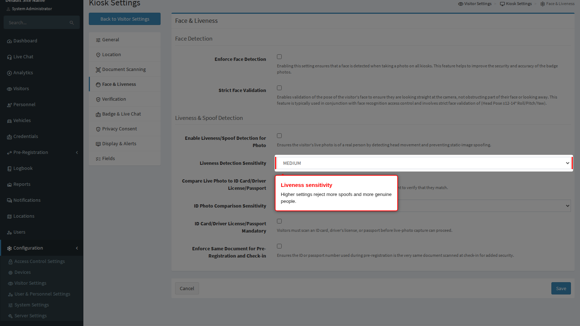This screenshot has width=580, height=326.
Task: Click the Document Scanning icon
Action: click(x=98, y=70)
